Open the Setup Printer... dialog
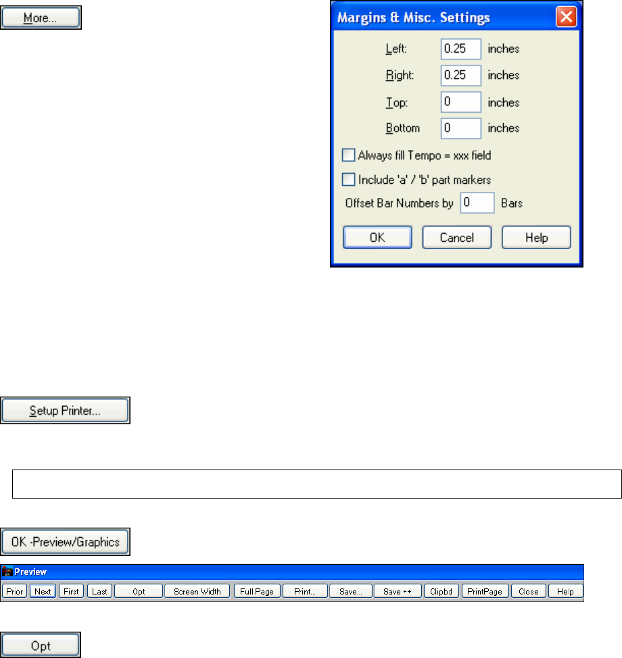 pyautogui.click(x=65, y=411)
